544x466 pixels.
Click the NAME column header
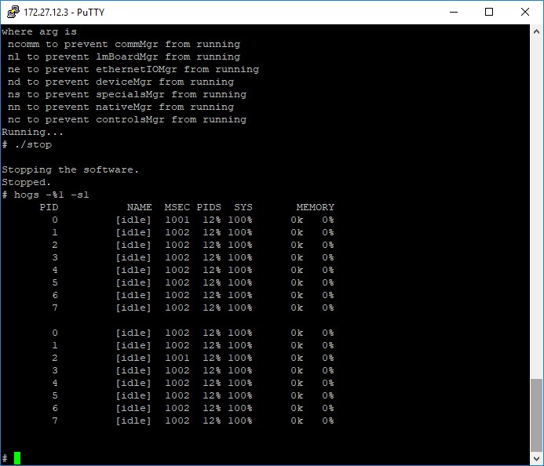(139, 207)
